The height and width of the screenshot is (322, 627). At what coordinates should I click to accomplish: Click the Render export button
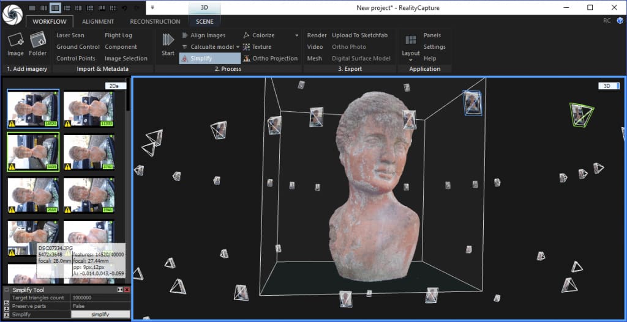tap(317, 35)
